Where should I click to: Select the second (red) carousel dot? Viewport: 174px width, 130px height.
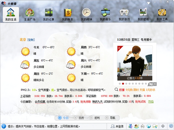point(123,84)
